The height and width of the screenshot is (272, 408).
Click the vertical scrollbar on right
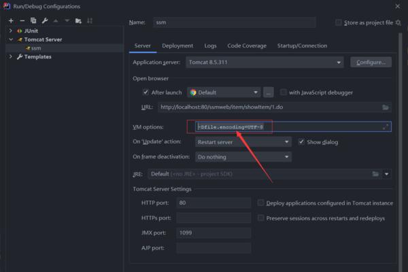[x=400, y=152]
